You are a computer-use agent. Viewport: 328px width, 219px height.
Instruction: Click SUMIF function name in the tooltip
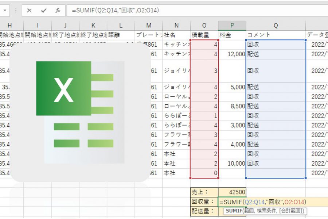233,211
